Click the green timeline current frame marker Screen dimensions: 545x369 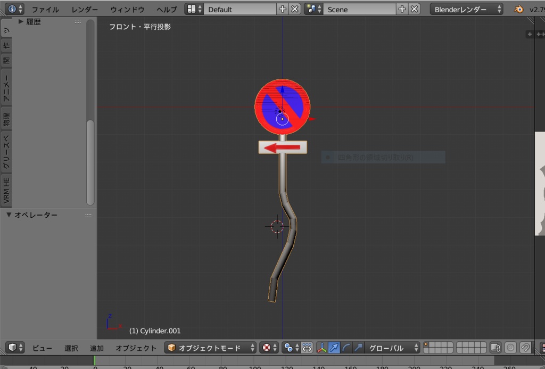coord(94,360)
